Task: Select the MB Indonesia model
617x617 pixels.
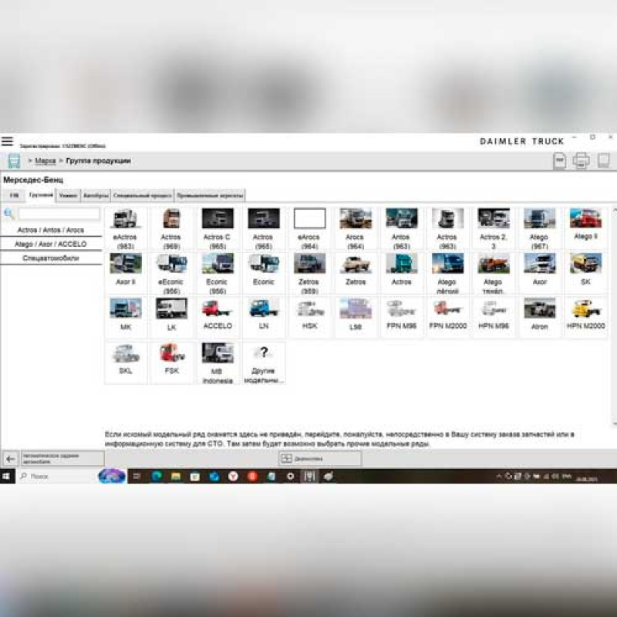Action: (217, 362)
